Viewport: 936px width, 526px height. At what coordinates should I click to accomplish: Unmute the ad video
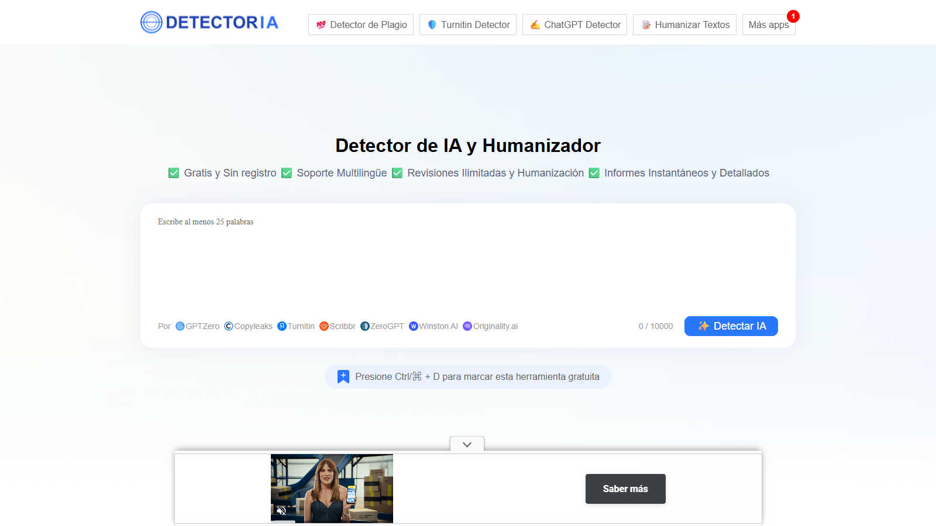tap(281, 511)
